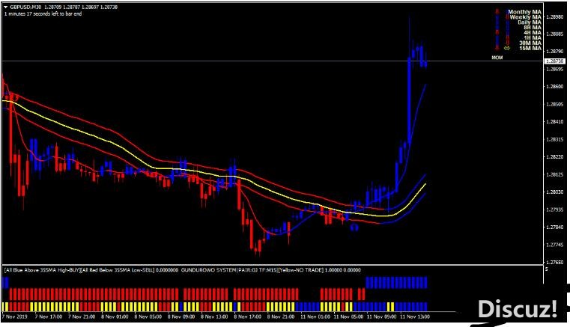Click the 7 Nov 2019 date label

14,317
